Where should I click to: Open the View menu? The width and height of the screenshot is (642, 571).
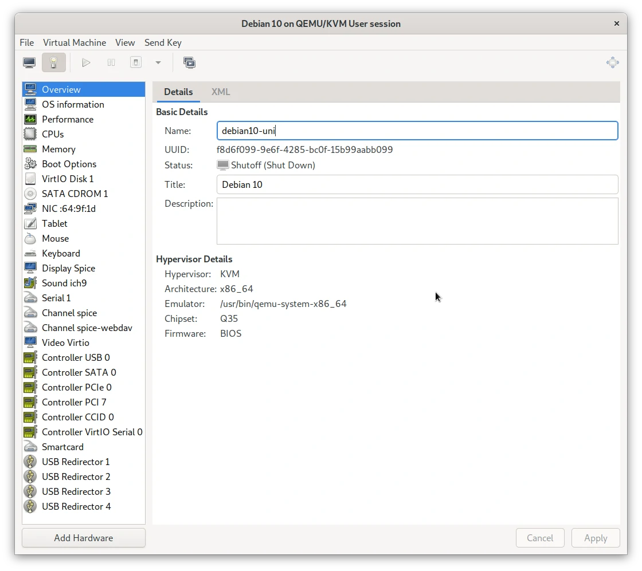tap(125, 42)
